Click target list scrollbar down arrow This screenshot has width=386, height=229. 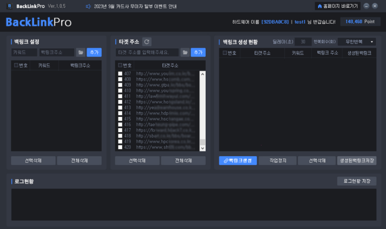203,148
